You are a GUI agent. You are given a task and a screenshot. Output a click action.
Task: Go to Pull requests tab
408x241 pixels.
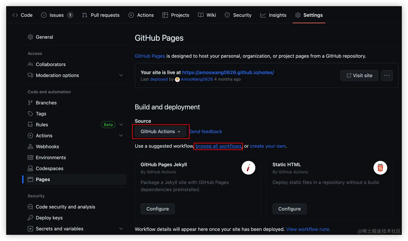click(x=101, y=15)
